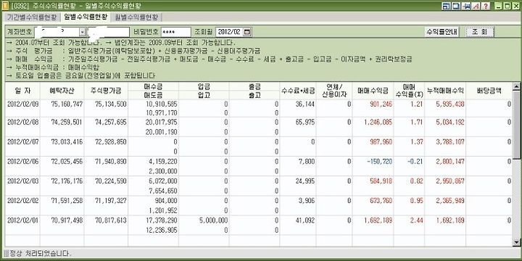Screen dimensions: 522x261
Task: Expand the 계좌번호 account dropdown arrow
Action: (x=82, y=32)
